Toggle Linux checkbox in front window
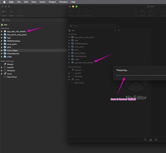Viewport: 166px width, 153px height. coord(73,79)
